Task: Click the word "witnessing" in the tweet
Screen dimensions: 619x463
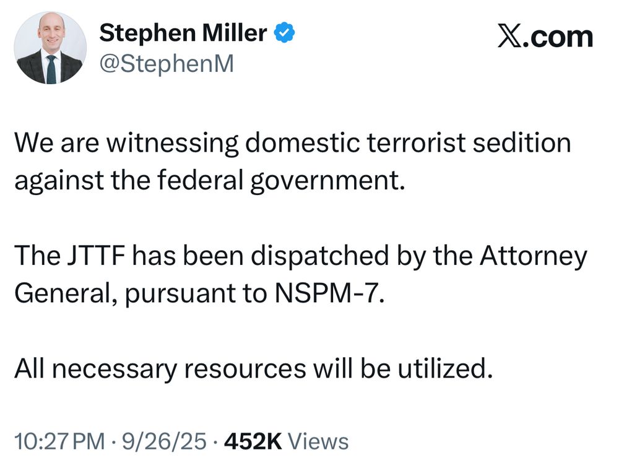Action: pyautogui.click(x=173, y=143)
